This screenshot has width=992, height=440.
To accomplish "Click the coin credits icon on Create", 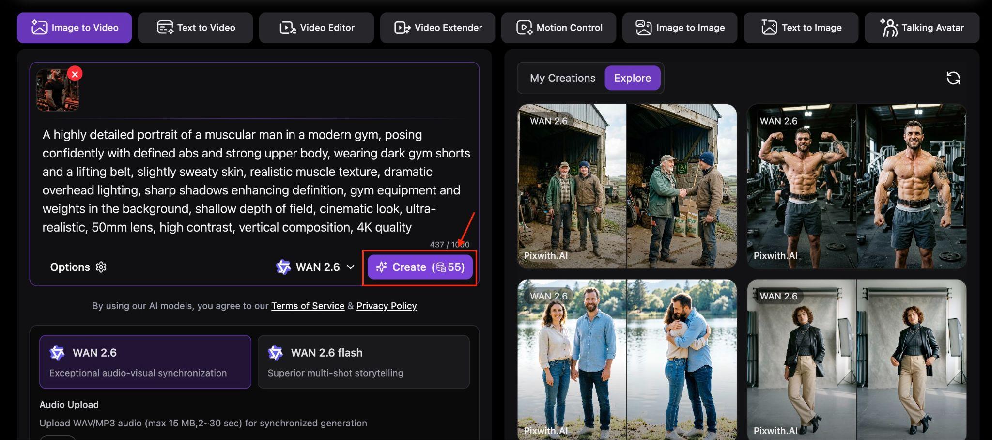I will point(441,267).
